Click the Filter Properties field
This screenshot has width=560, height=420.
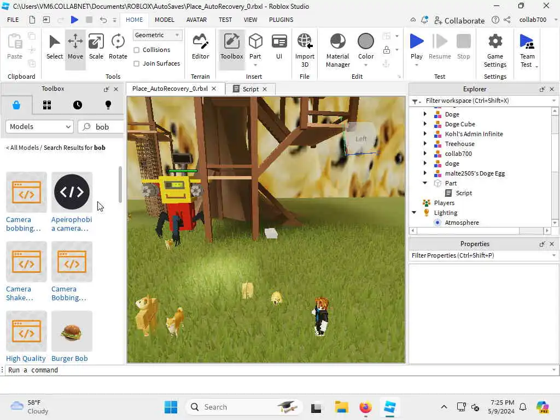coord(483,255)
